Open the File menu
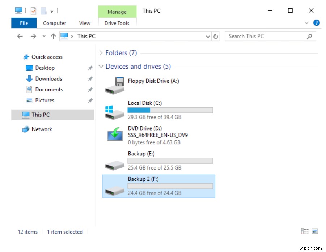The image size is (326, 252). point(24,23)
